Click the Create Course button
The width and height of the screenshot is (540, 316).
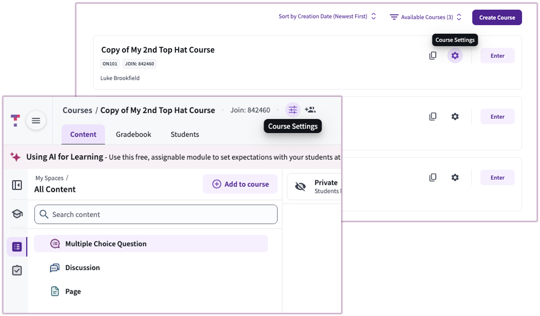(497, 17)
